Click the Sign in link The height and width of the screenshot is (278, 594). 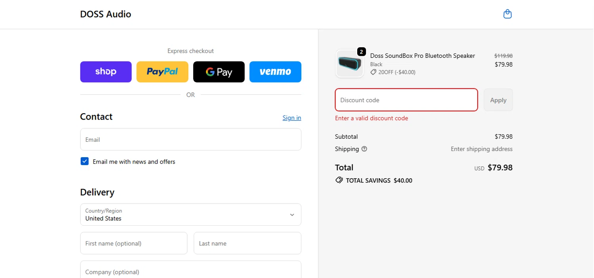(x=292, y=118)
